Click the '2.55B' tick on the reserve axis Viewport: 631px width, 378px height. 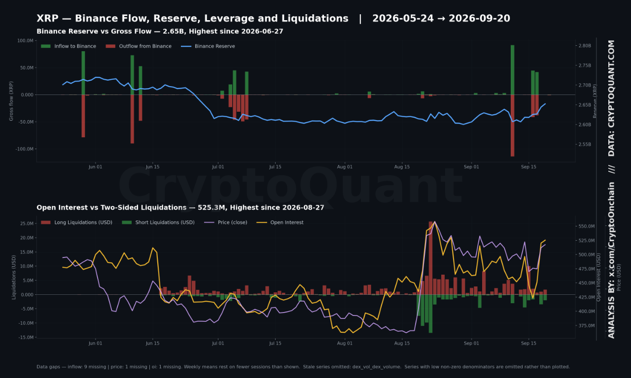pos(584,144)
